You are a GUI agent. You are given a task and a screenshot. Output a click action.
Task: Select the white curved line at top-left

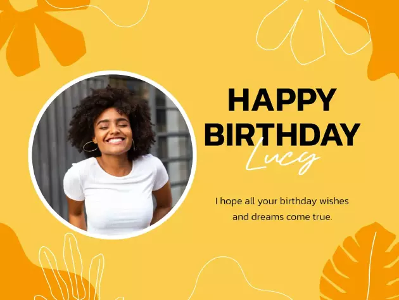[102, 13]
